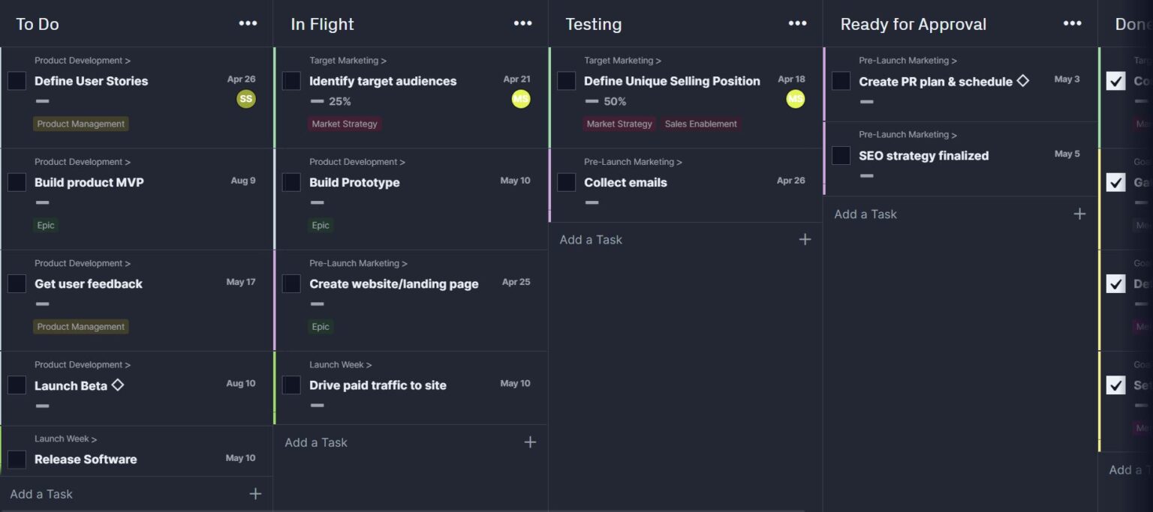Click the ellipsis icon on the To Do column
1153x512 pixels.
(x=248, y=22)
